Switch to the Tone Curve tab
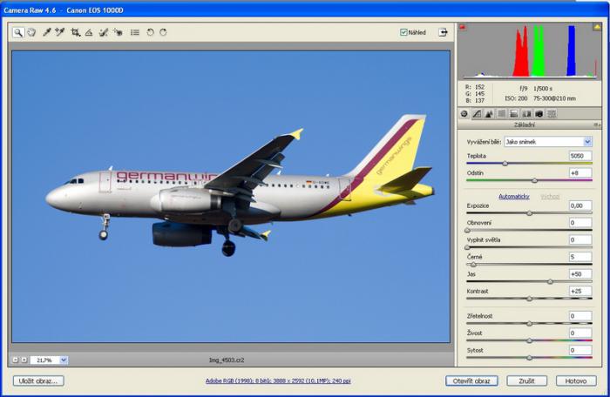610x397 pixels. pos(477,113)
